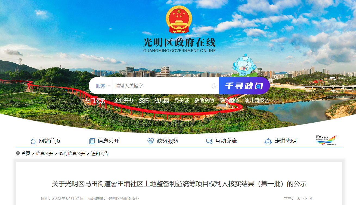The image size is (356, 205).
Task: Click the location pin breadcrumb icon
Action: click(18, 153)
